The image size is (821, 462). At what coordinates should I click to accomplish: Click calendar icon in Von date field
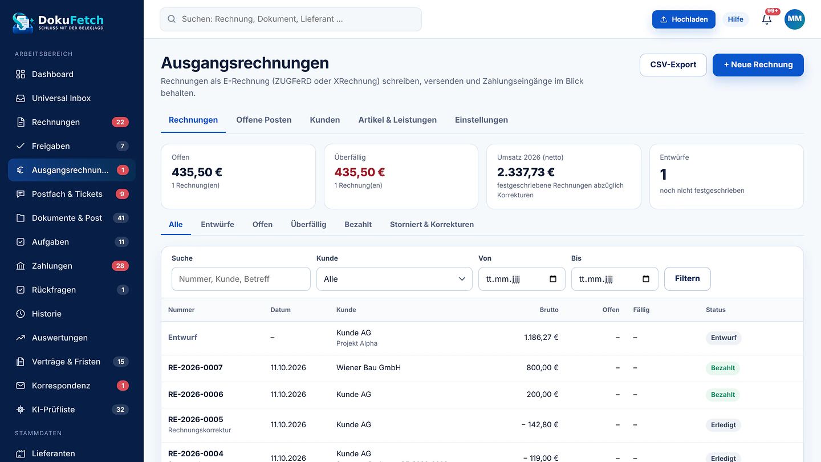click(x=553, y=279)
